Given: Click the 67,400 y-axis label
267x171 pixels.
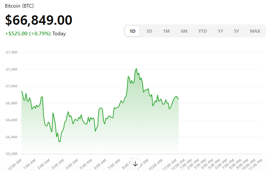Looking at the screenshot, I should point(12,52).
